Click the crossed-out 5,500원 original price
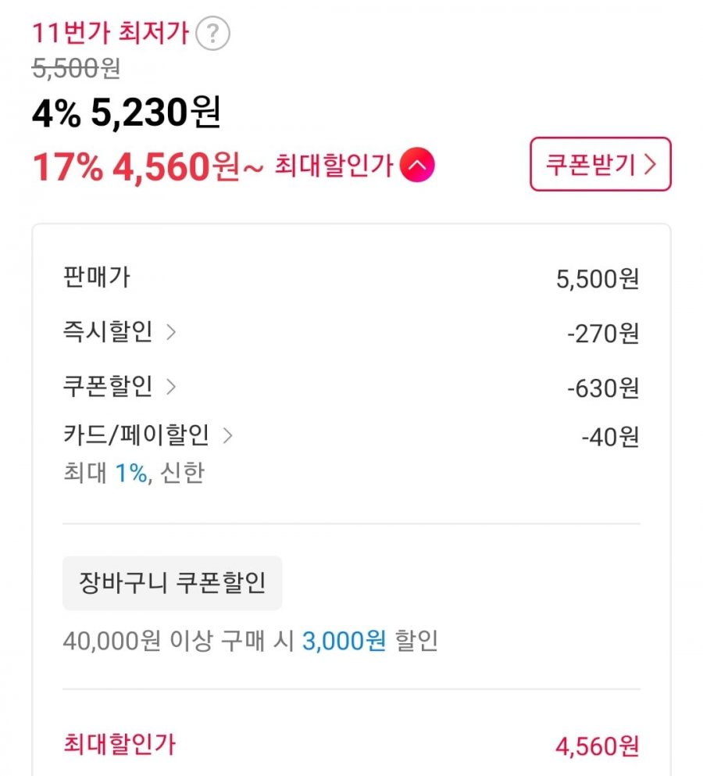This screenshot has height=776, width=703. [76, 69]
